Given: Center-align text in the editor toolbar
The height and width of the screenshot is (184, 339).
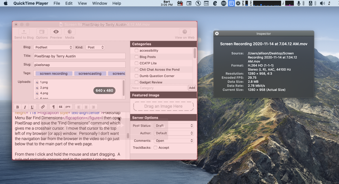Looking at the screenshot, I should pyautogui.click(x=86, y=107).
